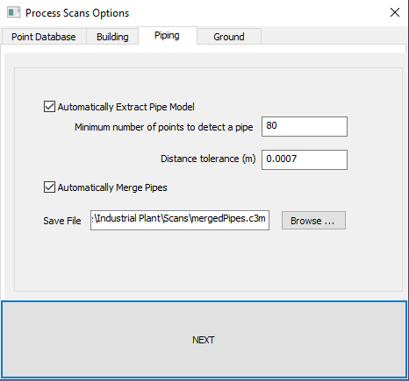
Task: Click the Automatically Merge Pipes label text
Action: click(112, 187)
